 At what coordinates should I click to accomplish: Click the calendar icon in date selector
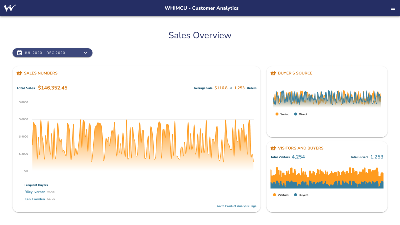pyautogui.click(x=19, y=53)
